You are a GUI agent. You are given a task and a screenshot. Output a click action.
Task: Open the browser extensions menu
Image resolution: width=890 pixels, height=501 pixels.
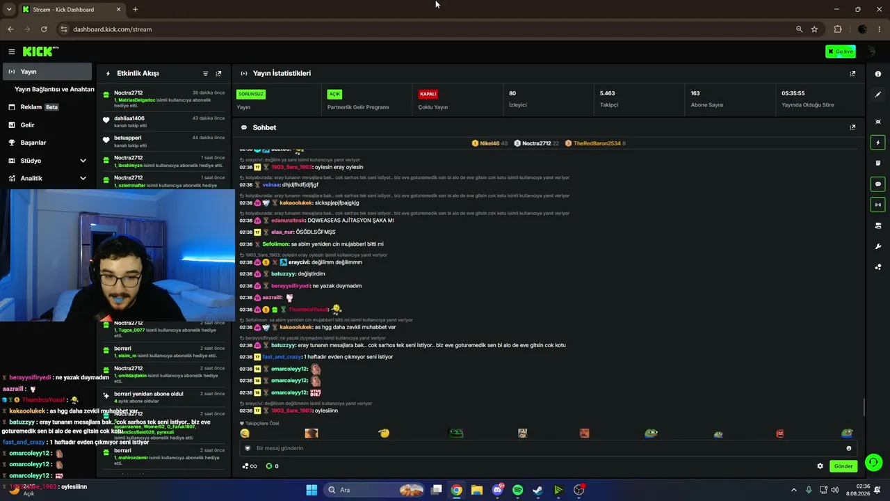[837, 29]
